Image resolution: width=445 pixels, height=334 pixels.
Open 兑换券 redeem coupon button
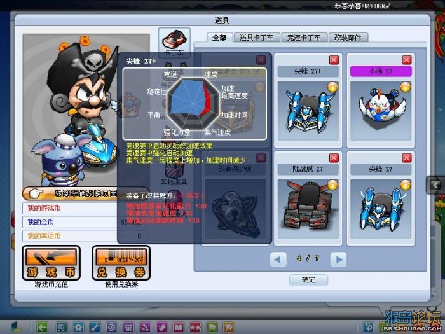(121, 263)
